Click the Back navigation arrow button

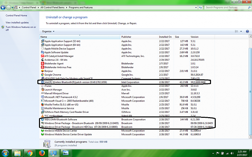[x=3, y=7]
